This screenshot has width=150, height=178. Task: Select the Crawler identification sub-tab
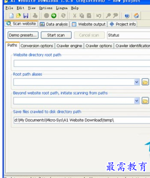[132, 46]
